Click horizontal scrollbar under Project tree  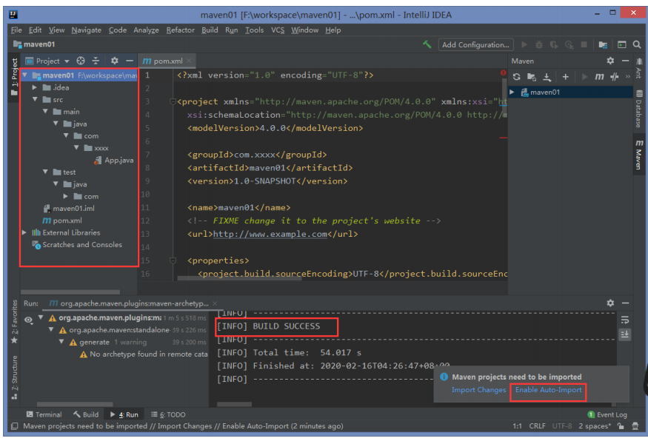(x=70, y=292)
